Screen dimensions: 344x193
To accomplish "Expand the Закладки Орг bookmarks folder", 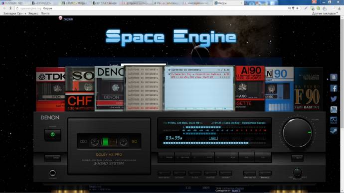I will pos(14,13).
